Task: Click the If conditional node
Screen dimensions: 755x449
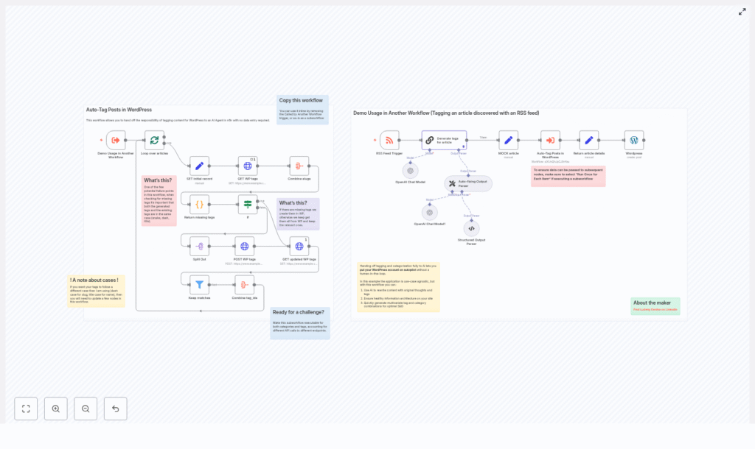Action: 248,205
